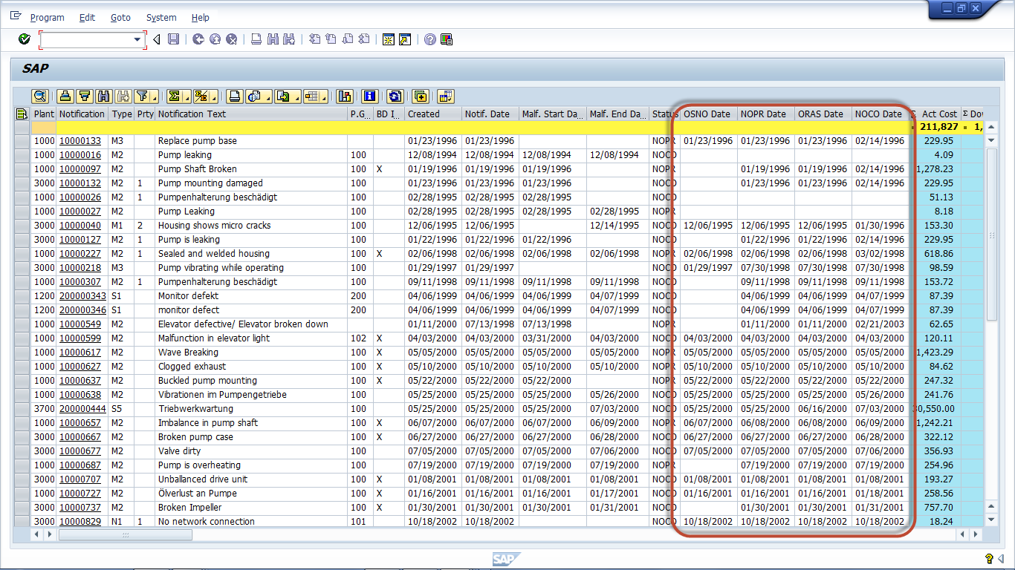1015x570 pixels.
Task: Open the Customize Local Layout icon
Action: [x=447, y=39]
